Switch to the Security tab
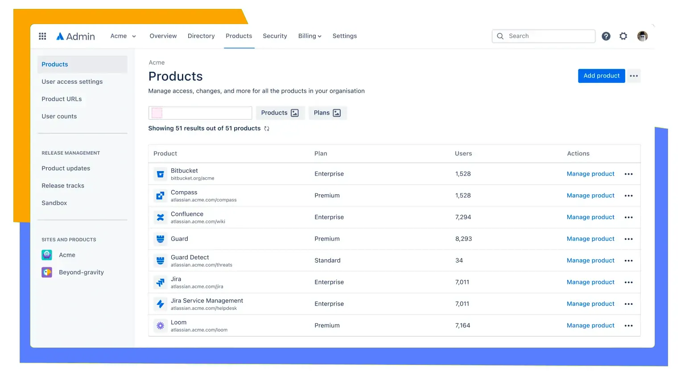The height and width of the screenshot is (377, 685). (x=275, y=36)
